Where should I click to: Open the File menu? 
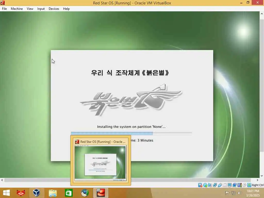tap(4, 9)
